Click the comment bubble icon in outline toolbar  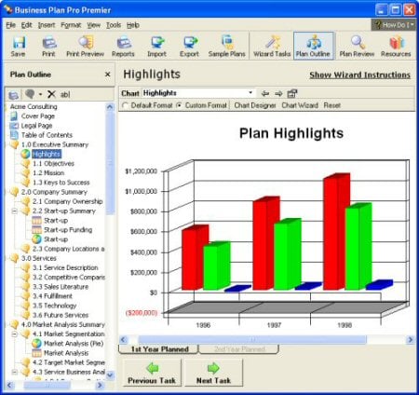[x=30, y=94]
